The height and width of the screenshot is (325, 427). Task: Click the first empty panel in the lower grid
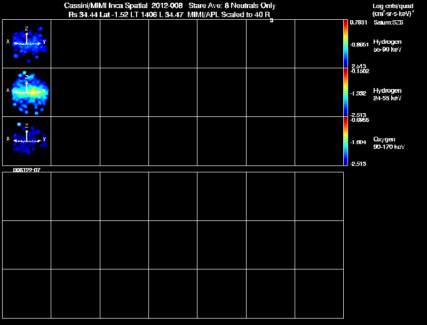(x=27, y=196)
